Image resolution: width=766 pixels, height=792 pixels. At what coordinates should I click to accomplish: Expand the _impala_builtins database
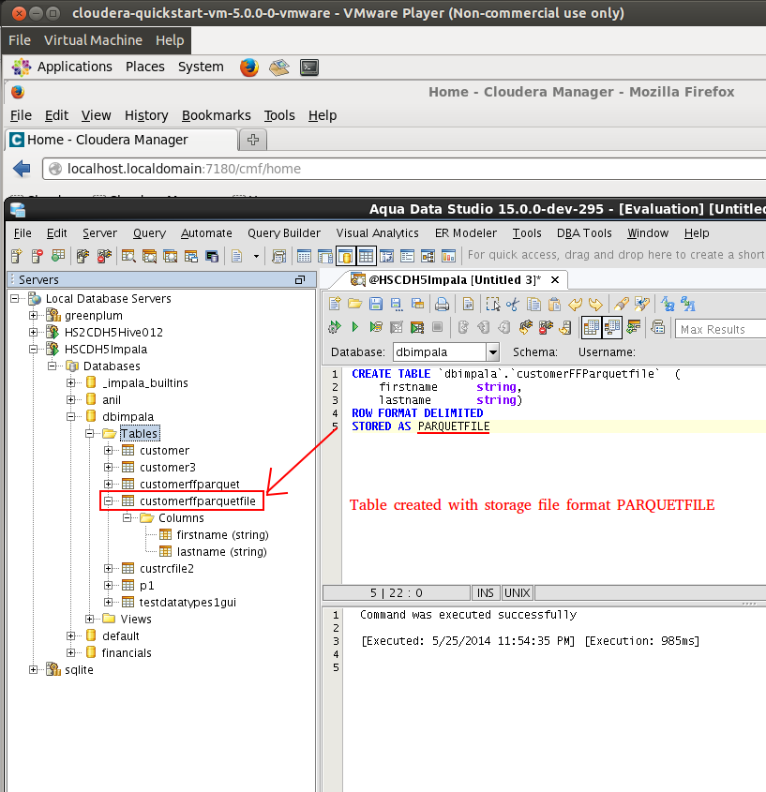coord(70,382)
